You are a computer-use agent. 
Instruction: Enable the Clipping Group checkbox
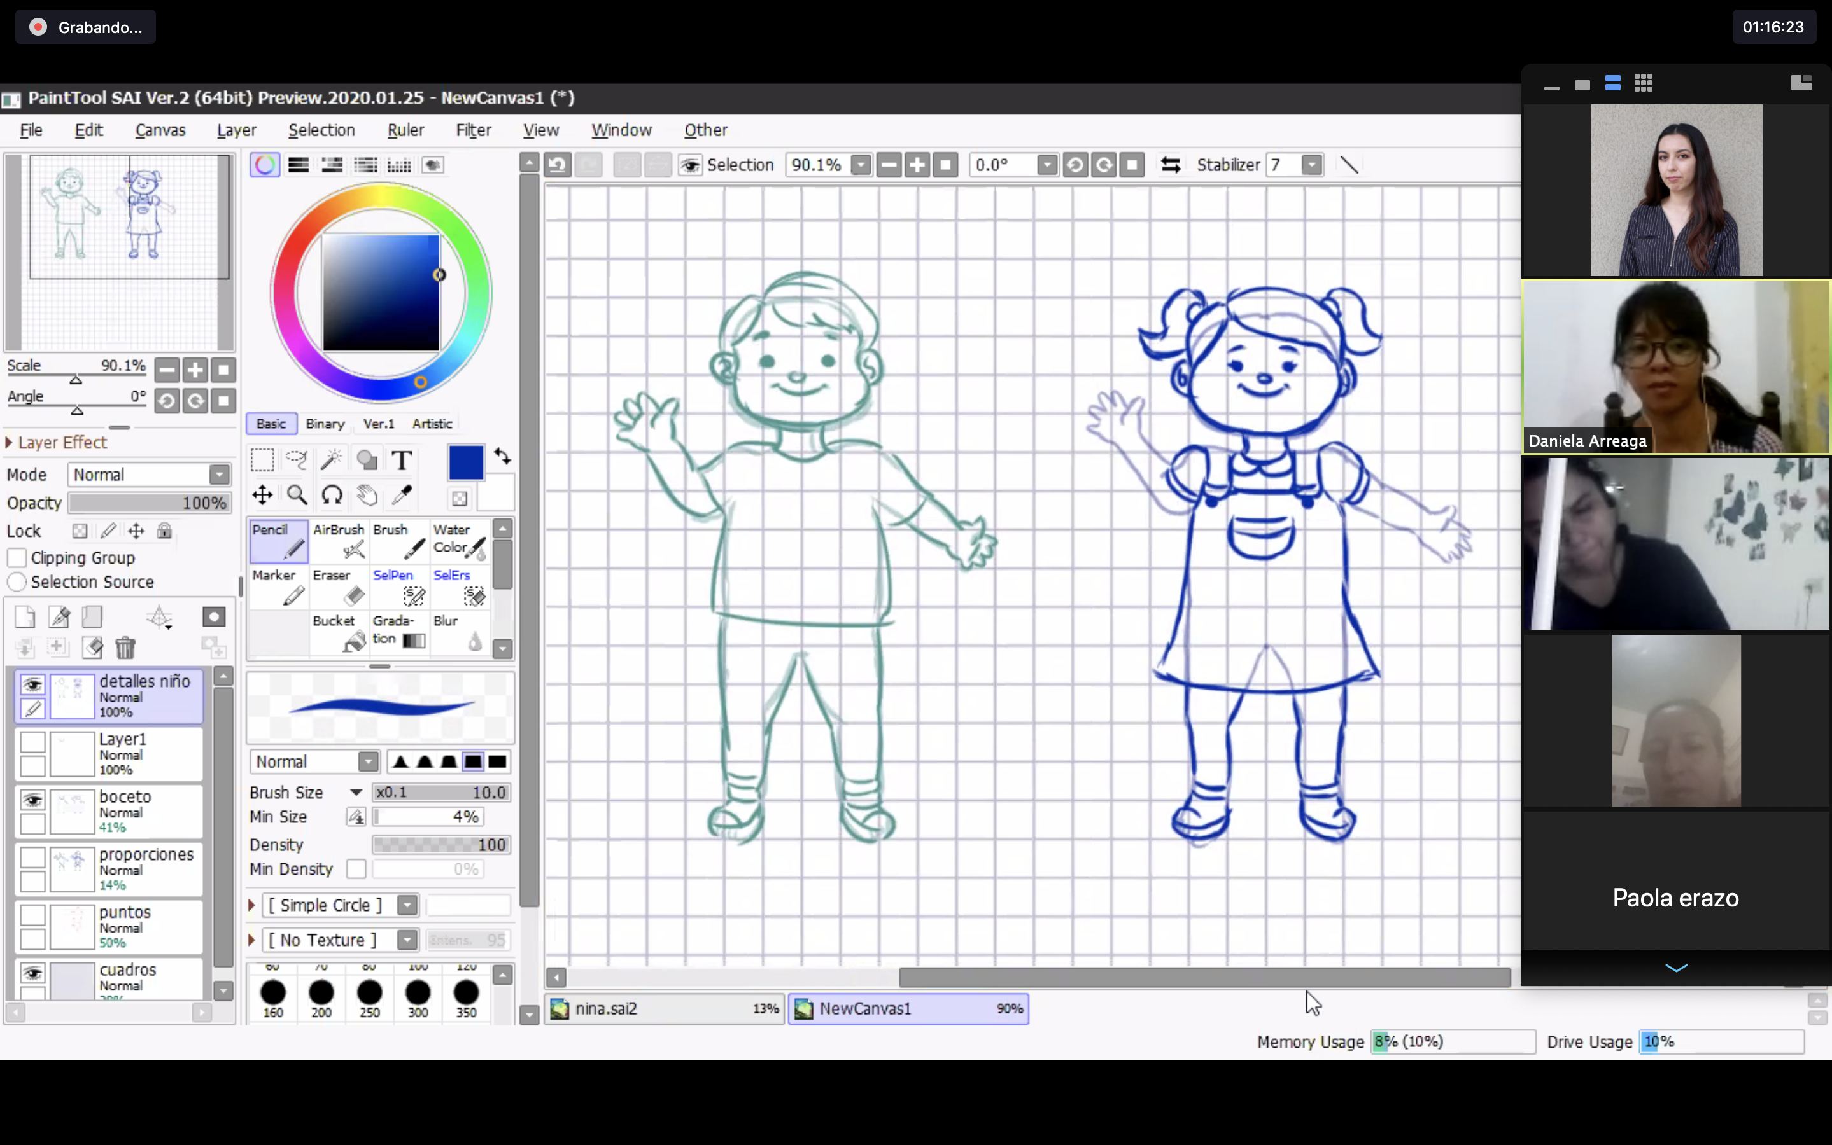tap(17, 557)
